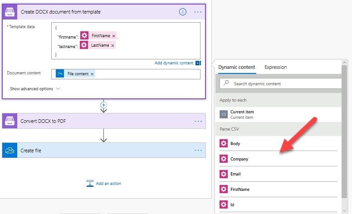The width and height of the screenshot is (352, 214).
Task: Open the Convert DOCX to PDF action header
Action: (104, 121)
